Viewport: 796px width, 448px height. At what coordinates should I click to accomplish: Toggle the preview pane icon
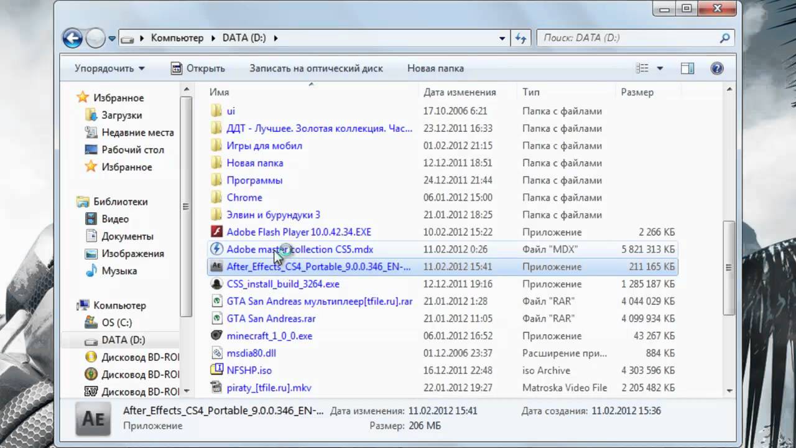[x=687, y=68]
